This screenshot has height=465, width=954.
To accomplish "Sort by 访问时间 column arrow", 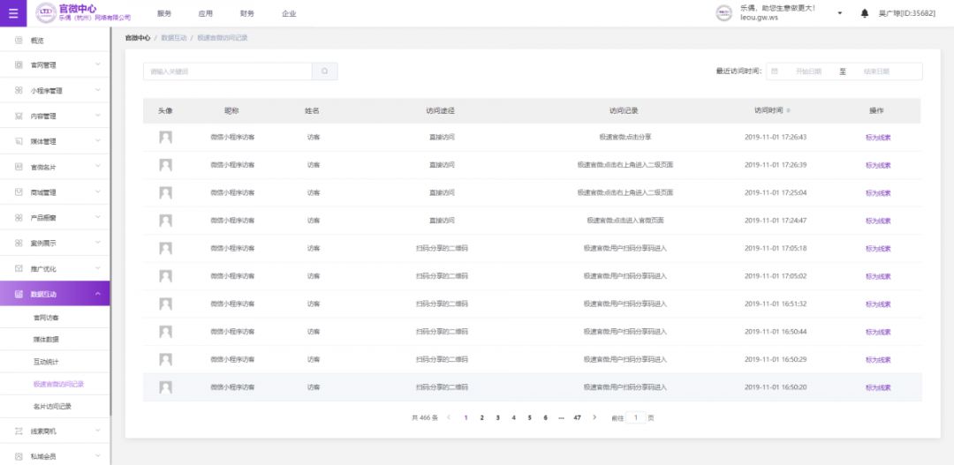I will [789, 111].
